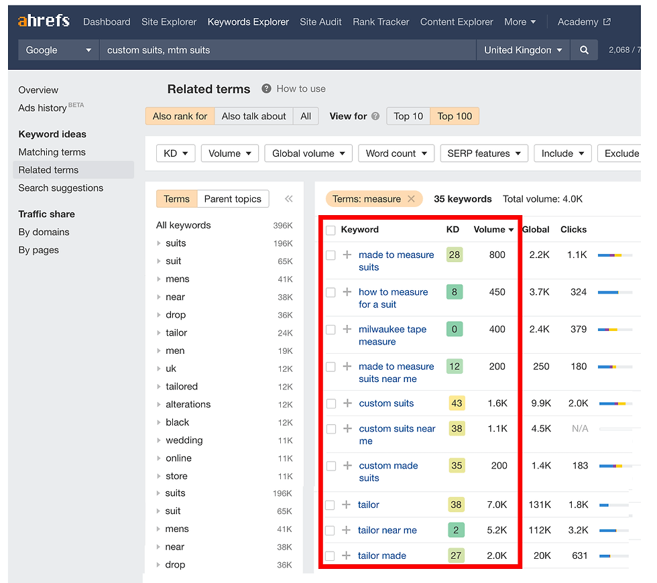
Task: Click clicks distribution bar for made to measure suits
Action: (x=615, y=255)
